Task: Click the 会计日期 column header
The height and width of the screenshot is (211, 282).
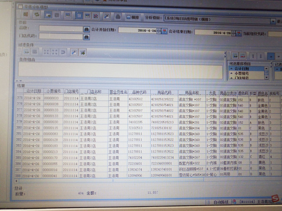Action: pos(32,91)
